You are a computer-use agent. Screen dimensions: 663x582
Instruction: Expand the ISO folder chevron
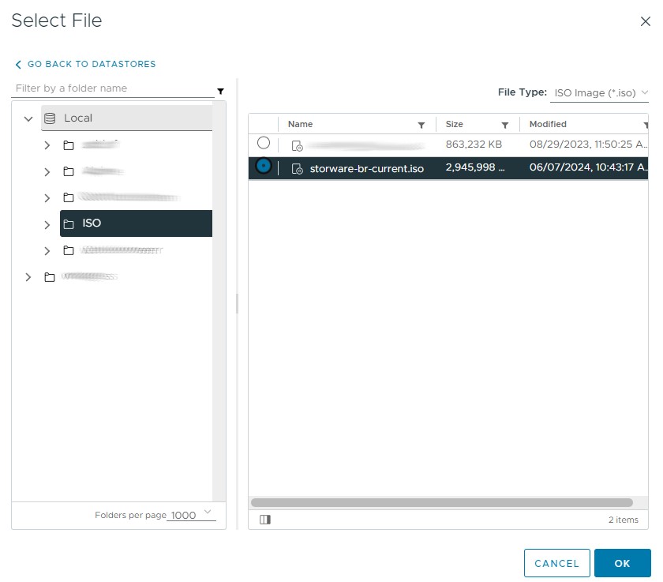tap(47, 224)
